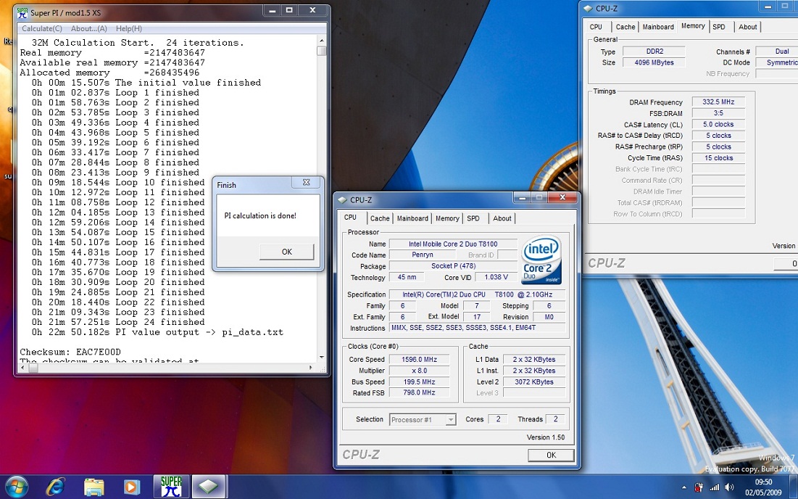798x499 pixels.
Task: Switch to CPU tab in front CPU-Z
Action: [x=350, y=218]
